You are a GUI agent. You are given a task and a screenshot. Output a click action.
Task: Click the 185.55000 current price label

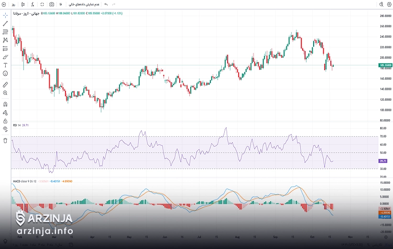tap(385, 65)
